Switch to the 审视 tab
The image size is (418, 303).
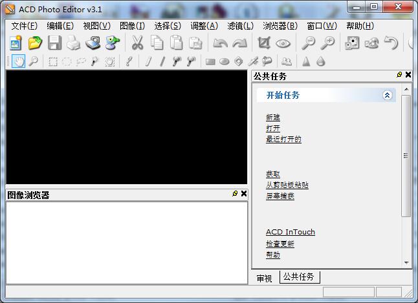point(264,278)
